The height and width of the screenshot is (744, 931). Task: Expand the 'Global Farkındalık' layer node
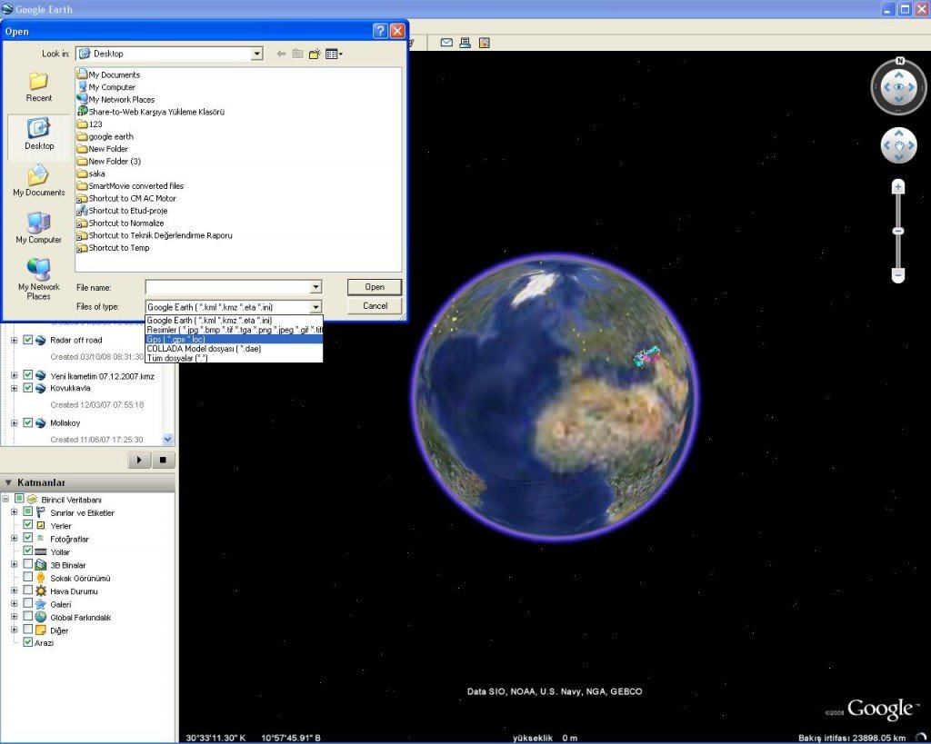(15, 617)
